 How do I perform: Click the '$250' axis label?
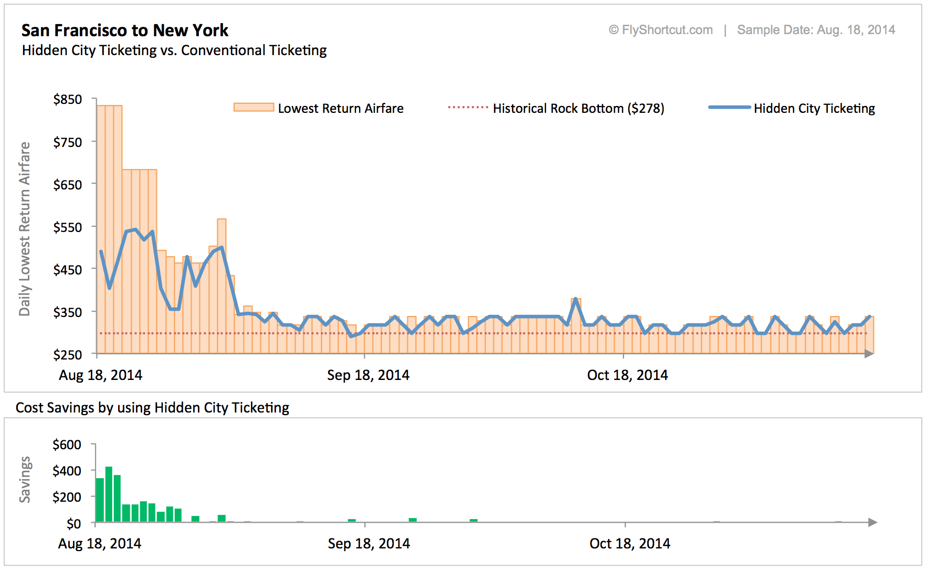tap(68, 355)
